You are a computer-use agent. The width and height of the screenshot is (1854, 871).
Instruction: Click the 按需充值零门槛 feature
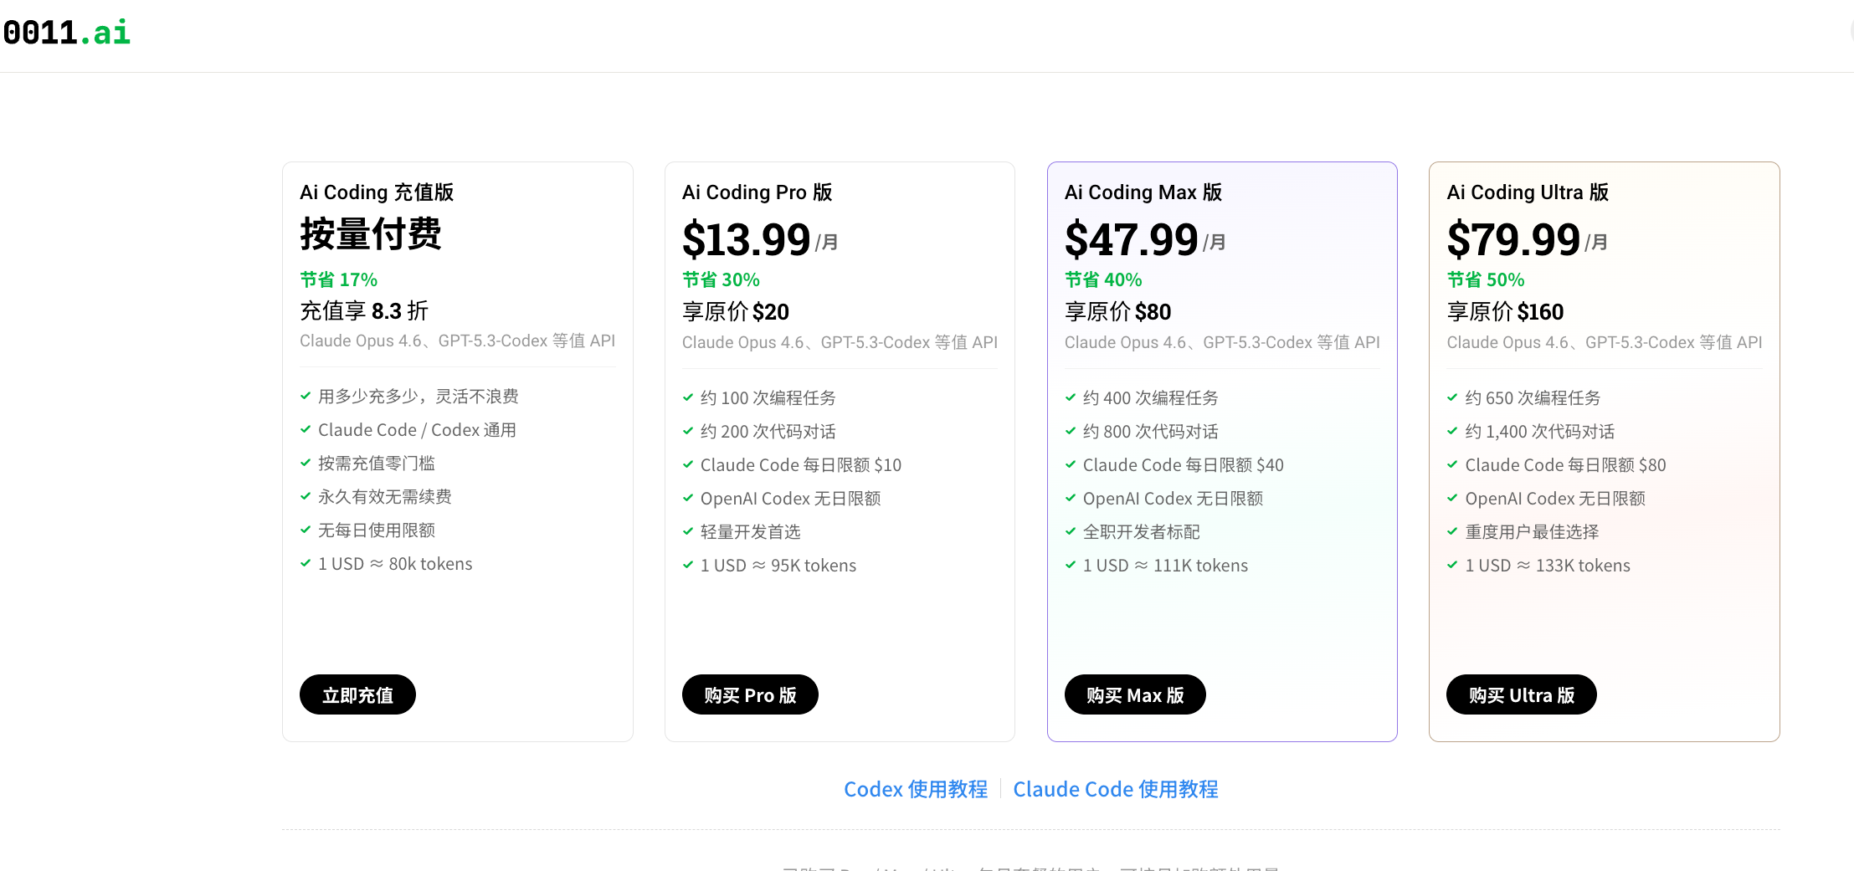[377, 464]
